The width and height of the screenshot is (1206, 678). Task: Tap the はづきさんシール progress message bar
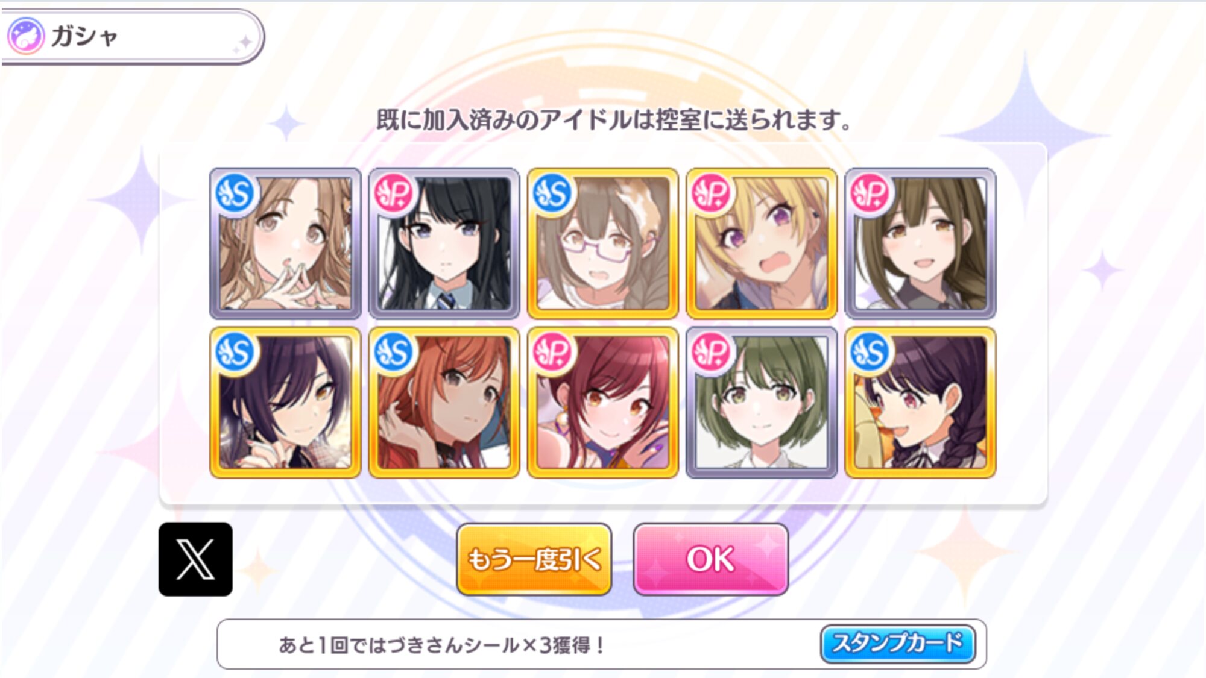pos(602,644)
